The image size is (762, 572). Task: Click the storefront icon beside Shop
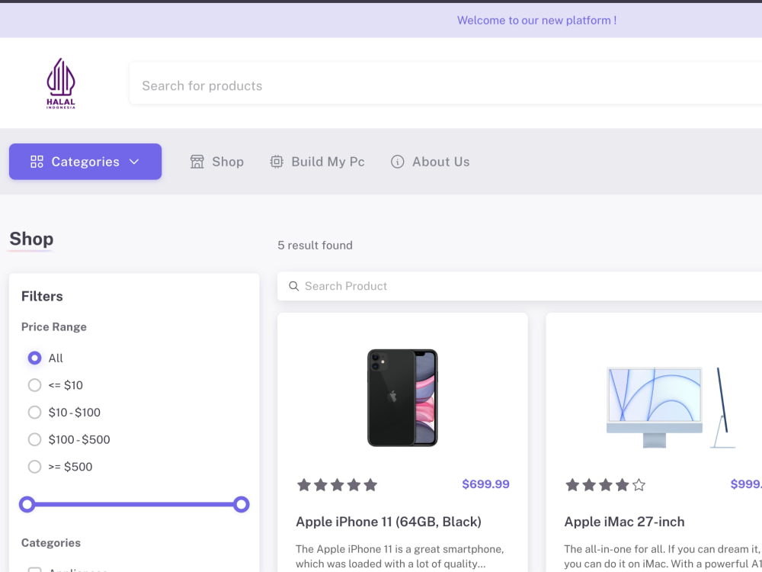click(197, 162)
